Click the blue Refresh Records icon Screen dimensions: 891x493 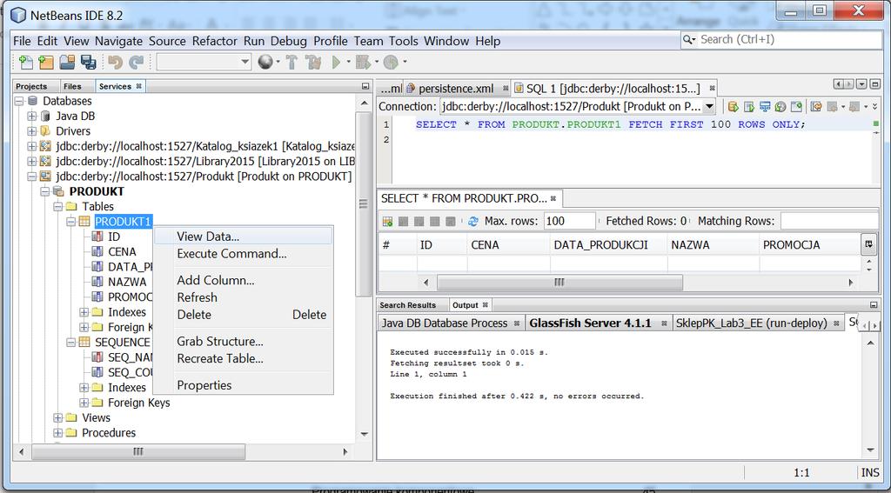pyautogui.click(x=472, y=221)
